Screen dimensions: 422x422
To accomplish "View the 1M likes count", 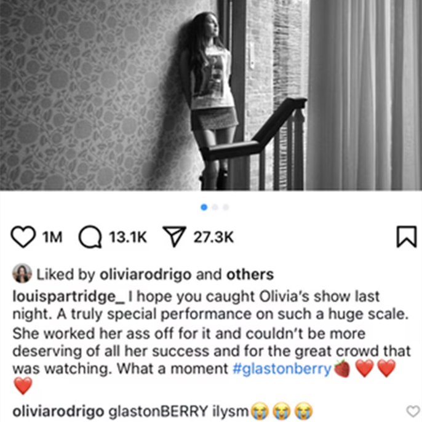I will 52,237.
